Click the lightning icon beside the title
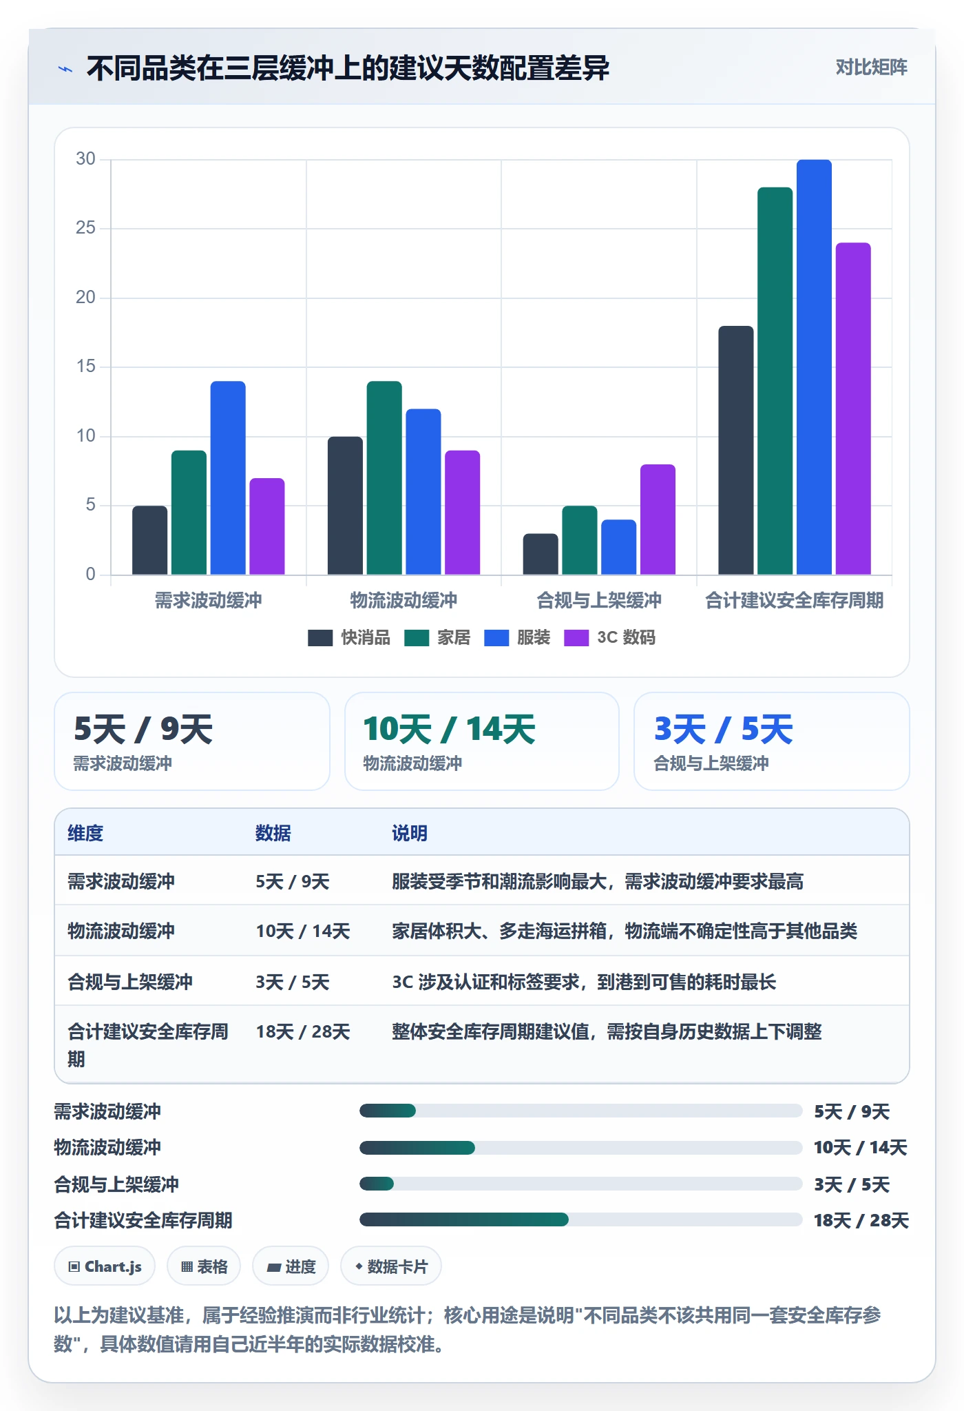The height and width of the screenshot is (1411, 964). tap(65, 69)
